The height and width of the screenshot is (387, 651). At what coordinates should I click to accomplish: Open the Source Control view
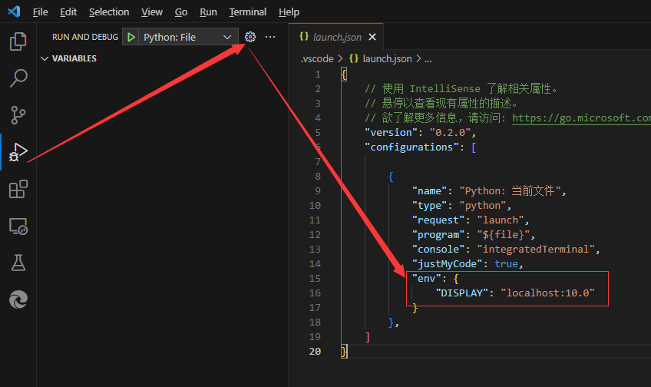(x=18, y=114)
